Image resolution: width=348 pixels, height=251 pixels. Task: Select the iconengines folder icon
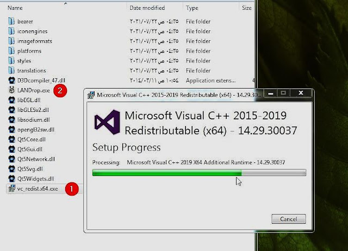[x=11, y=31]
